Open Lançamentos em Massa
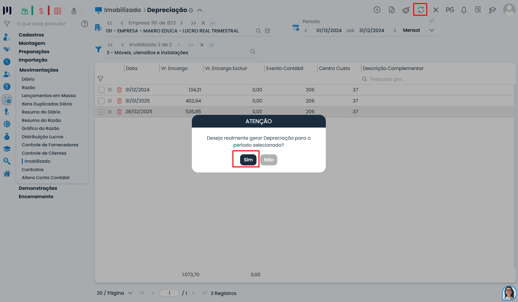Image resolution: width=518 pixels, height=302 pixels. coord(49,95)
